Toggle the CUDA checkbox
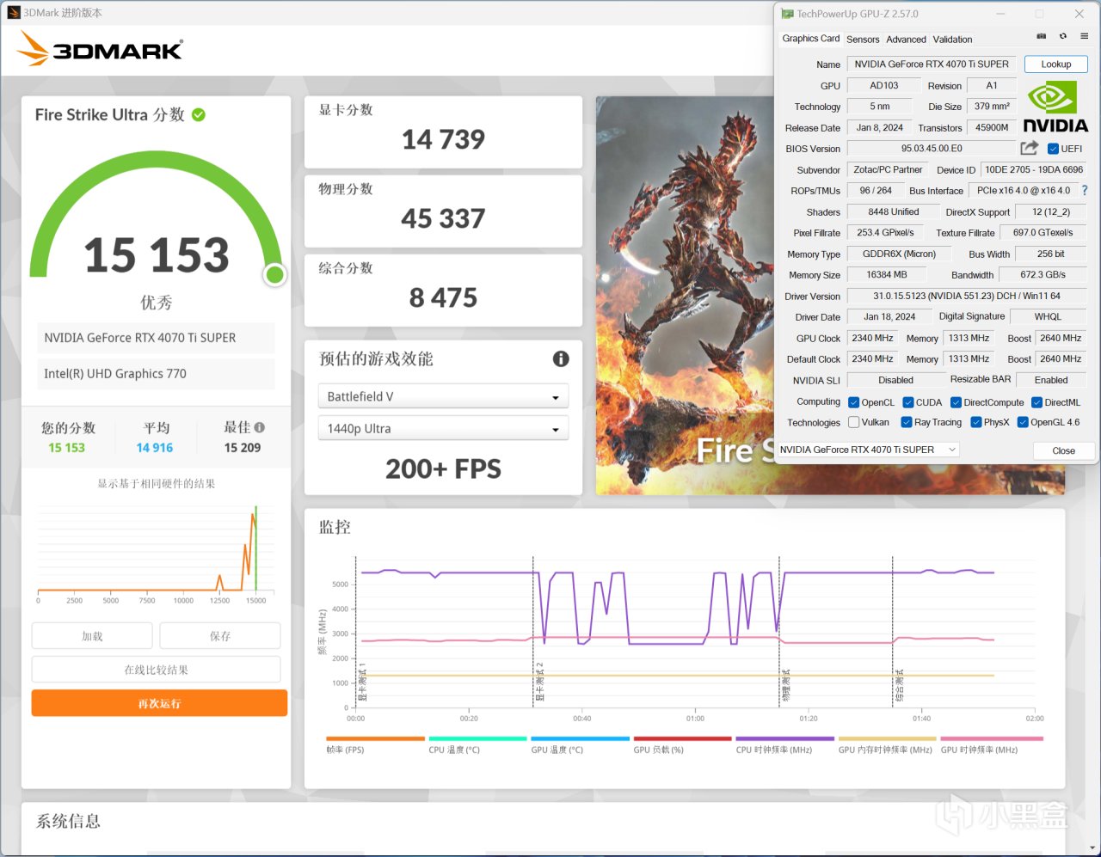Screen dimensions: 1101x857 click(908, 402)
